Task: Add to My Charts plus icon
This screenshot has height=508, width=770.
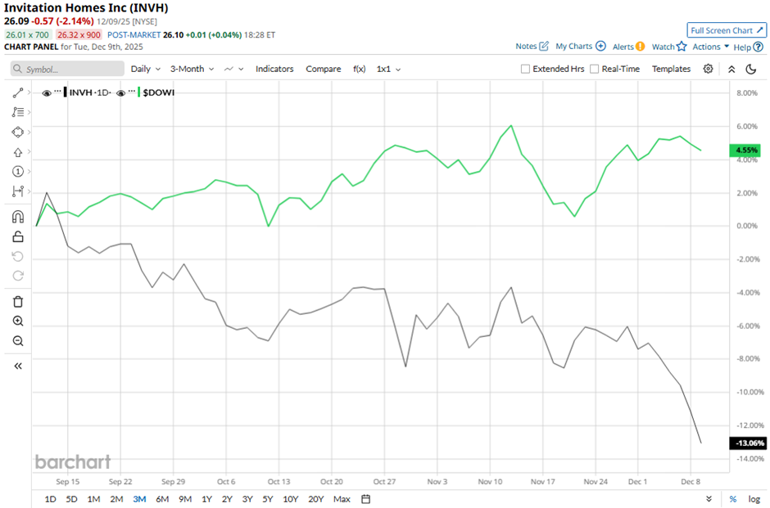Action: pyautogui.click(x=600, y=46)
